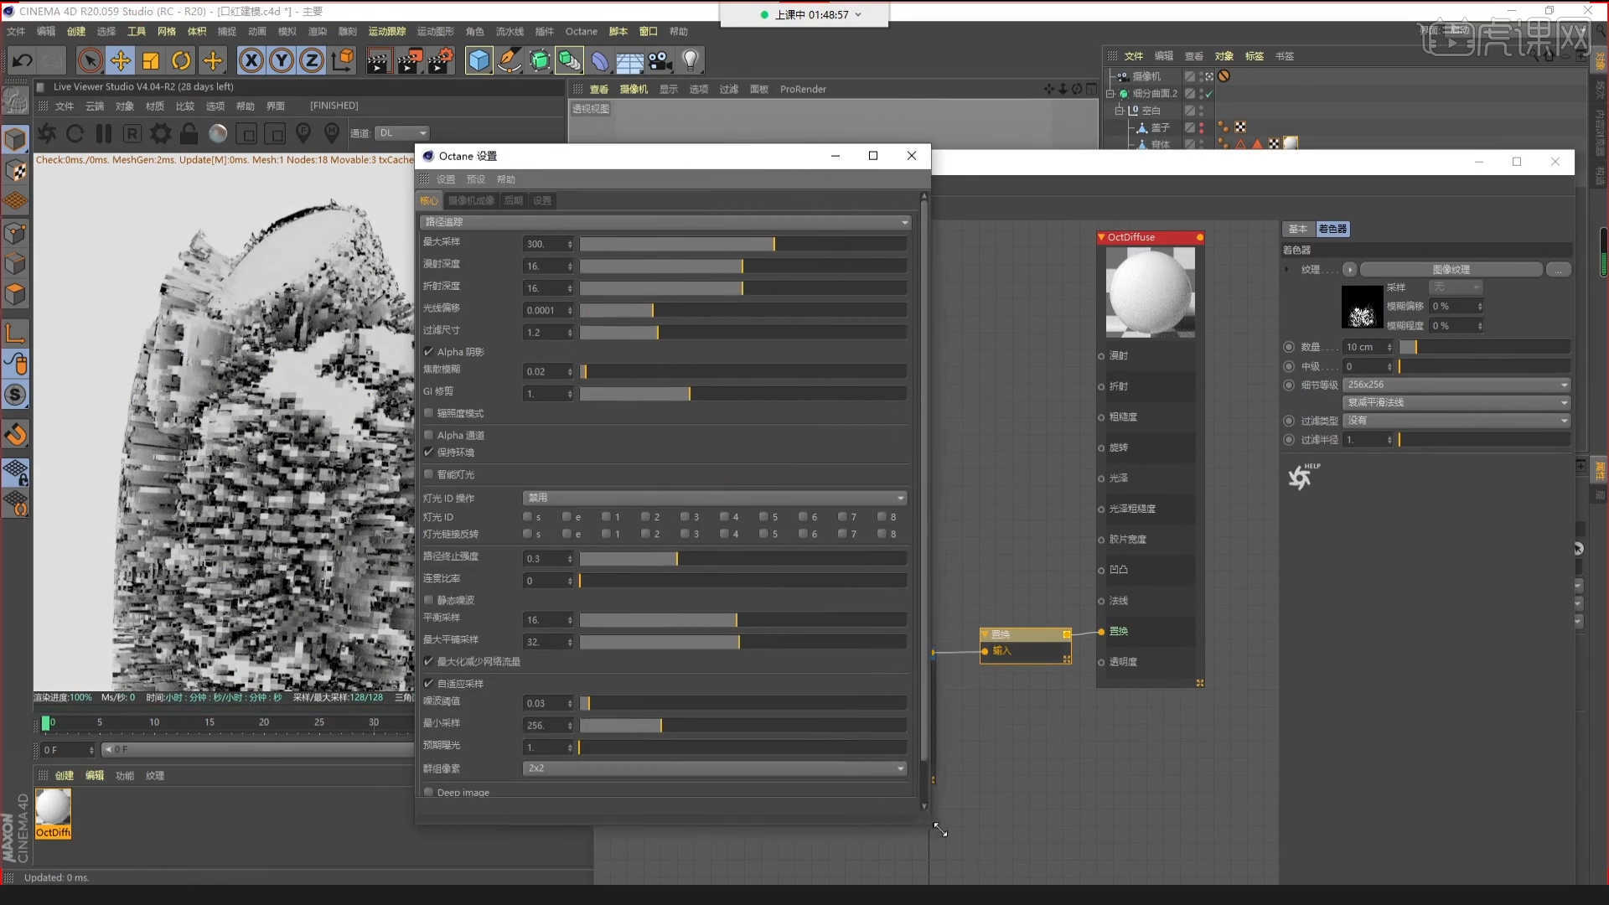The height and width of the screenshot is (905, 1609).
Task: Open the 摄像机成像 tab in Octane settings
Action: click(x=471, y=200)
